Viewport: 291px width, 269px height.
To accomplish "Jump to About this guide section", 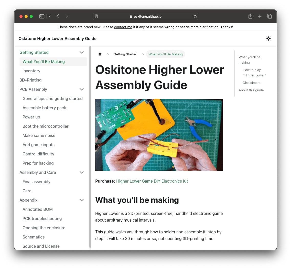I will point(251,90).
